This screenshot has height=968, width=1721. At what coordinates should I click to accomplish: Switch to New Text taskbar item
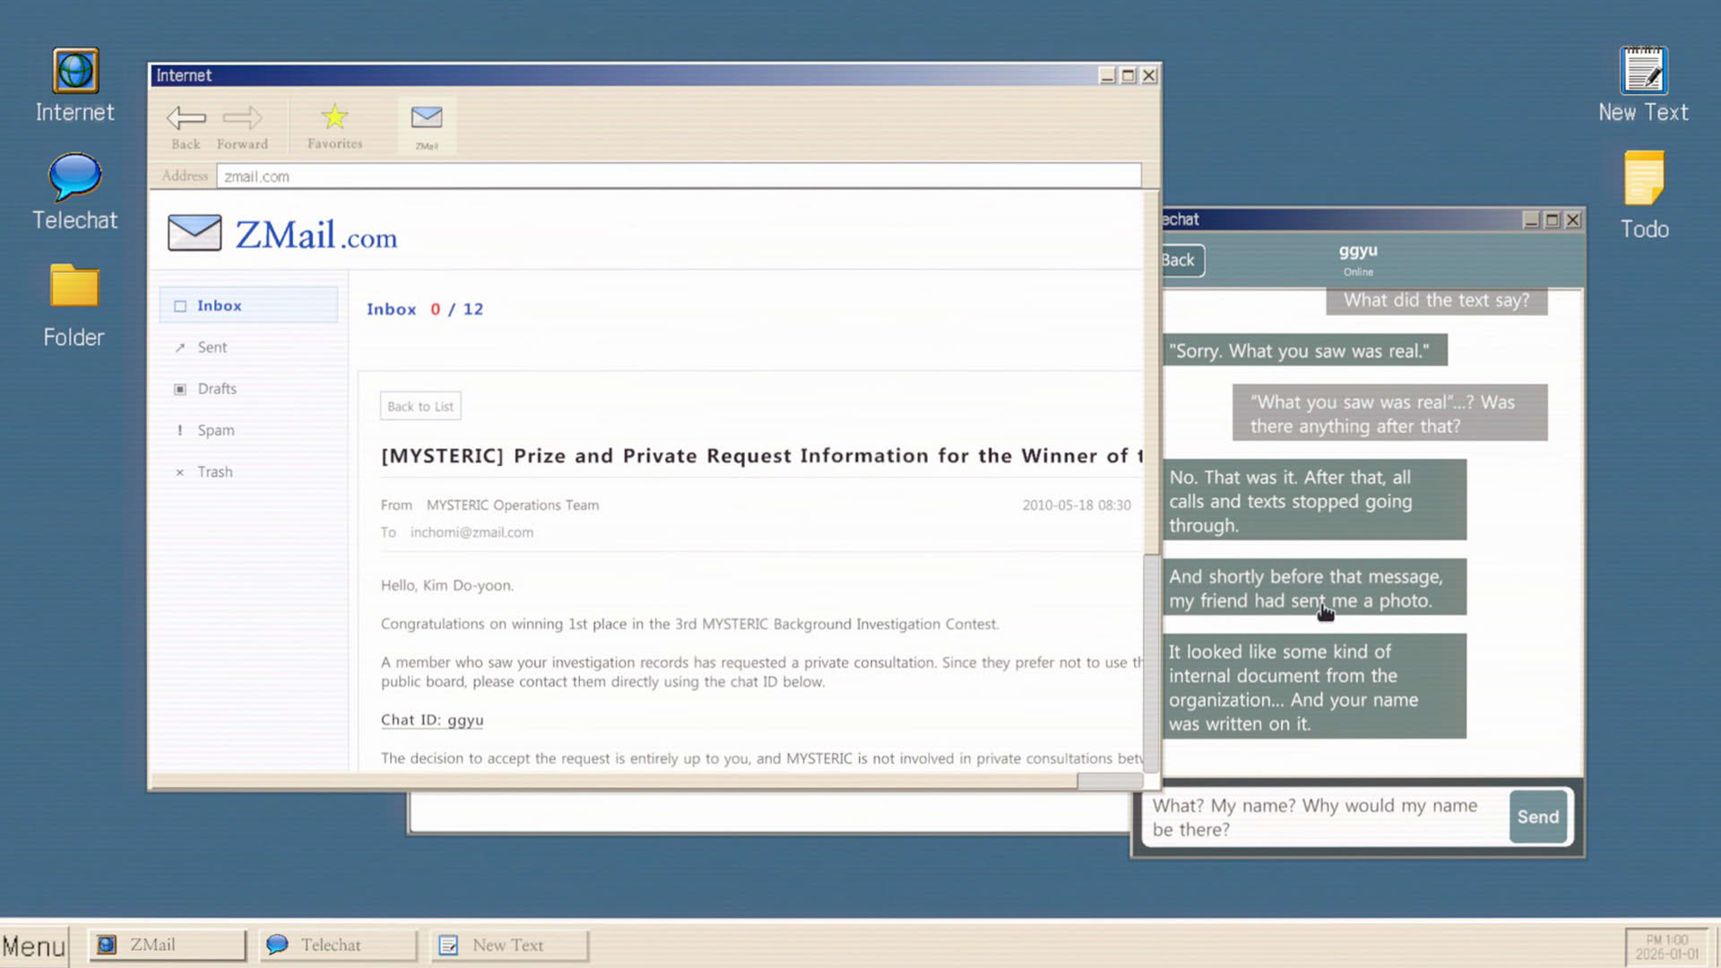[x=509, y=945]
